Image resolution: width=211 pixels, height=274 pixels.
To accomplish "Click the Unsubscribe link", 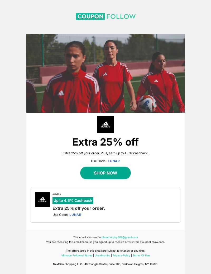I will pyautogui.click(x=102, y=255).
